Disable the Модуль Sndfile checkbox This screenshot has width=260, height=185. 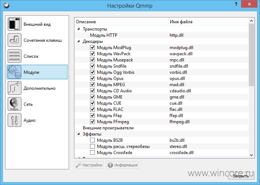pos(92,66)
